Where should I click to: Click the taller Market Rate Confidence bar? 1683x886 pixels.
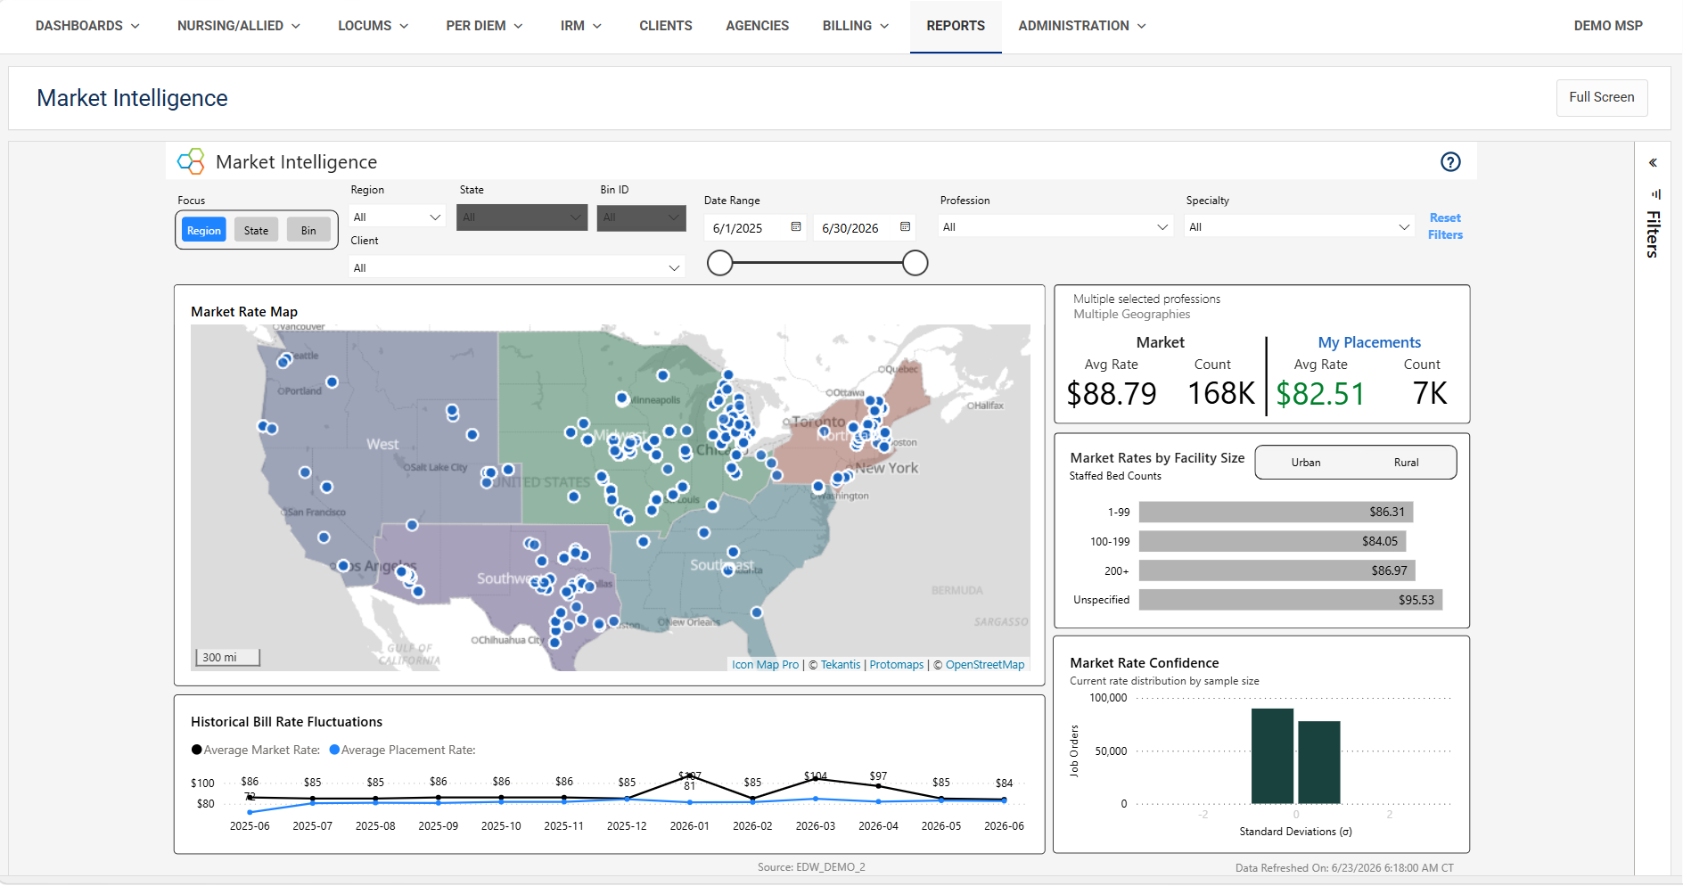point(1272,756)
